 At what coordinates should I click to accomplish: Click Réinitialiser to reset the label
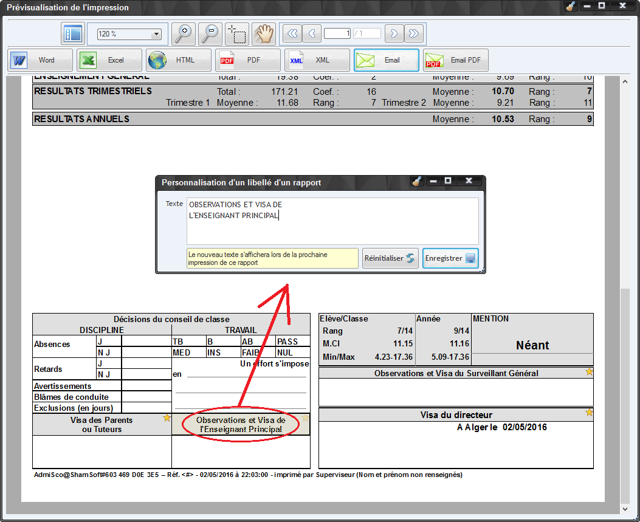pyautogui.click(x=390, y=258)
